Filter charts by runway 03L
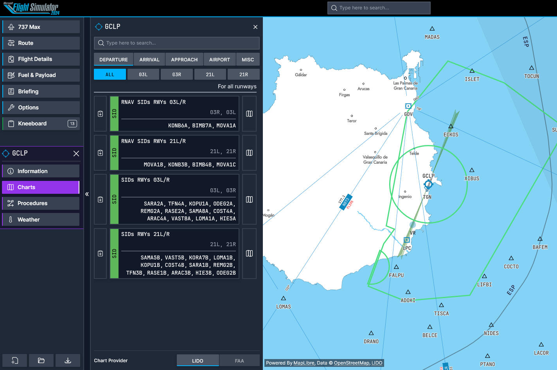This screenshot has width=557, height=370. (x=143, y=74)
